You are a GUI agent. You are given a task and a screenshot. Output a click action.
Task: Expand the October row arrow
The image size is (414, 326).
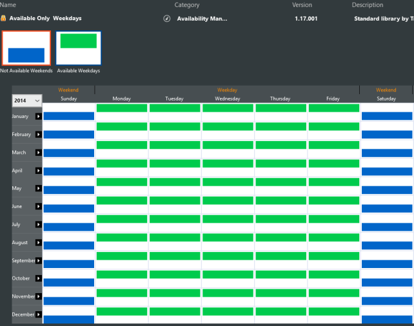(x=39, y=278)
